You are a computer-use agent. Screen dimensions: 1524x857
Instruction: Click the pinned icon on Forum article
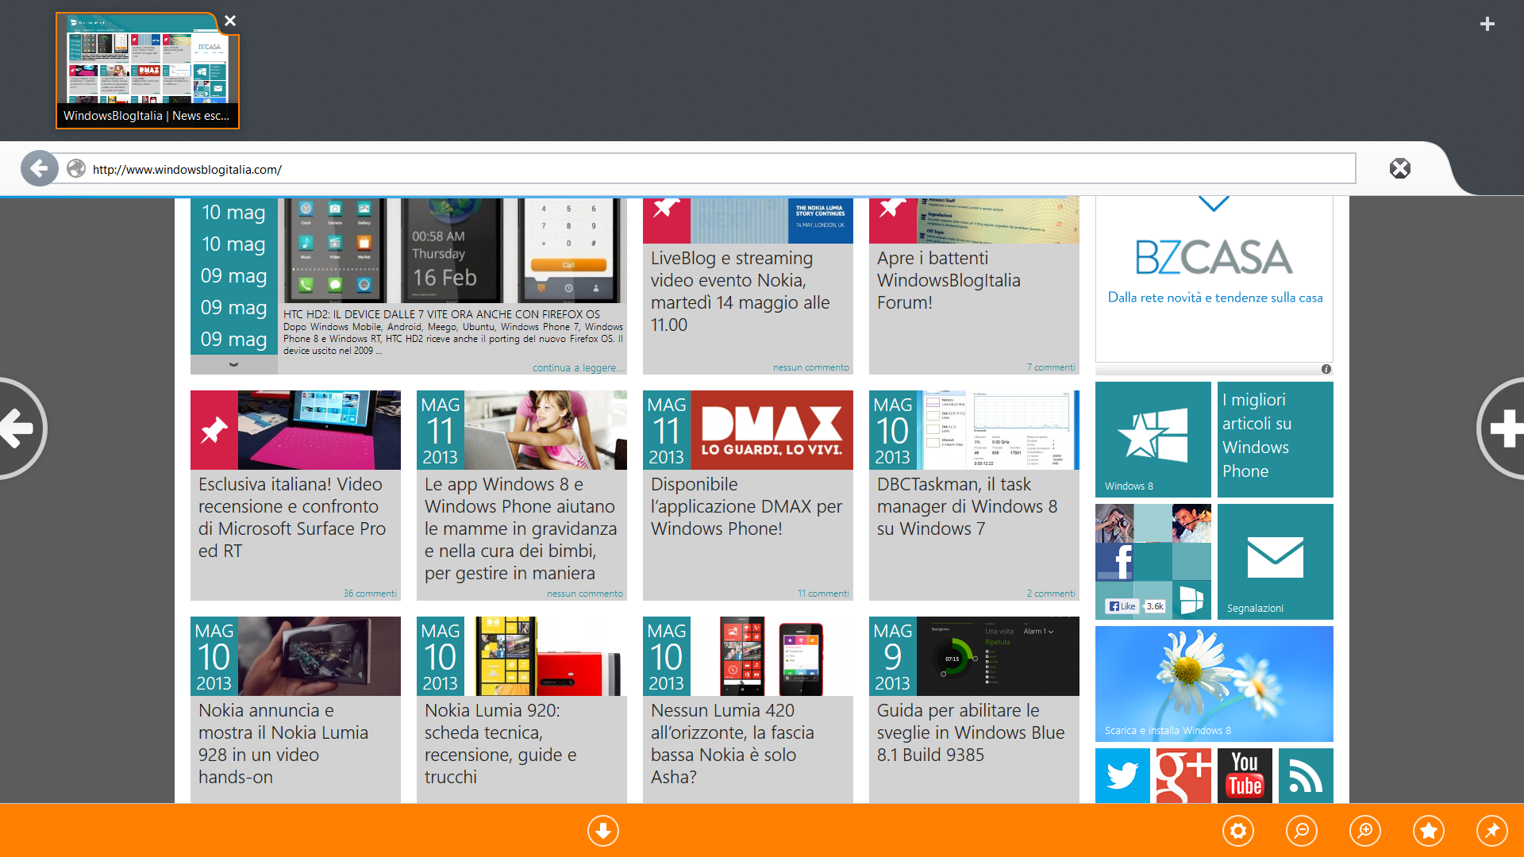click(x=893, y=220)
